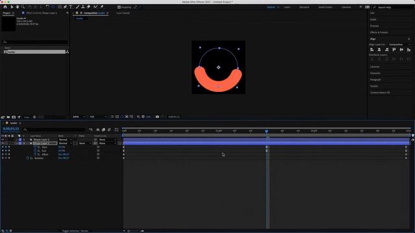Open the Graph Editor in timeline
415x233 pixels.
(x=117, y=129)
